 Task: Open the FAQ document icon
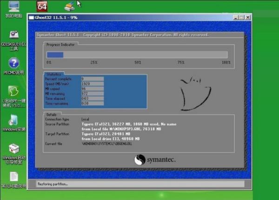14,177
